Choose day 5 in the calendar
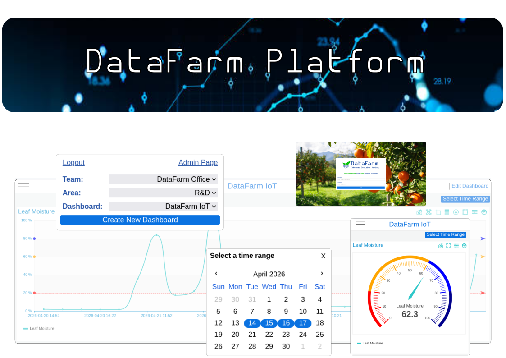 [219, 312]
